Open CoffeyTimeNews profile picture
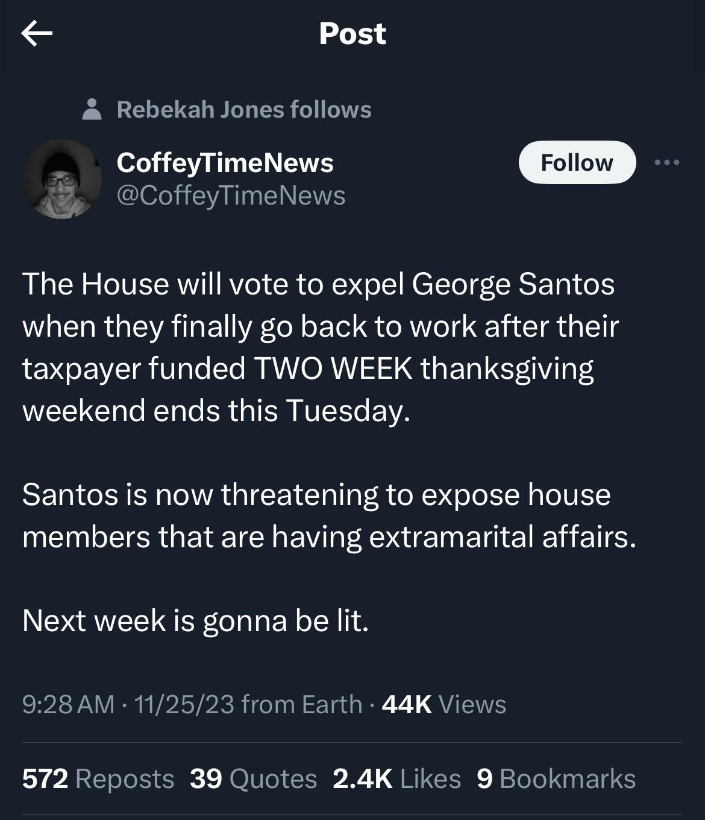Screen dimensions: 705x820 [61, 179]
